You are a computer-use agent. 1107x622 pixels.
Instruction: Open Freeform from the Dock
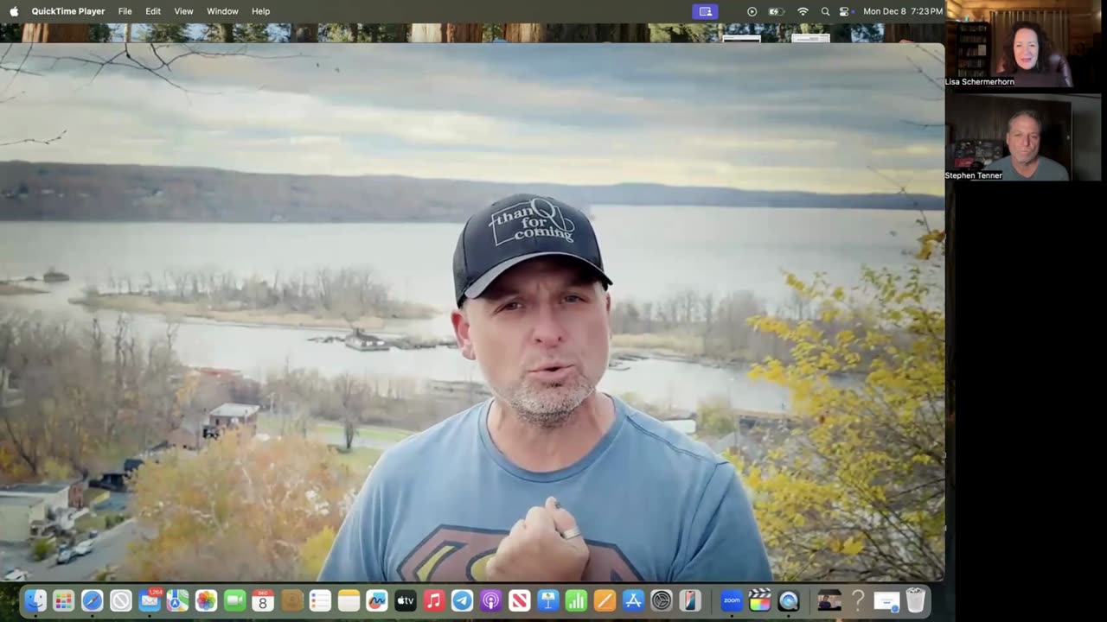tap(377, 600)
